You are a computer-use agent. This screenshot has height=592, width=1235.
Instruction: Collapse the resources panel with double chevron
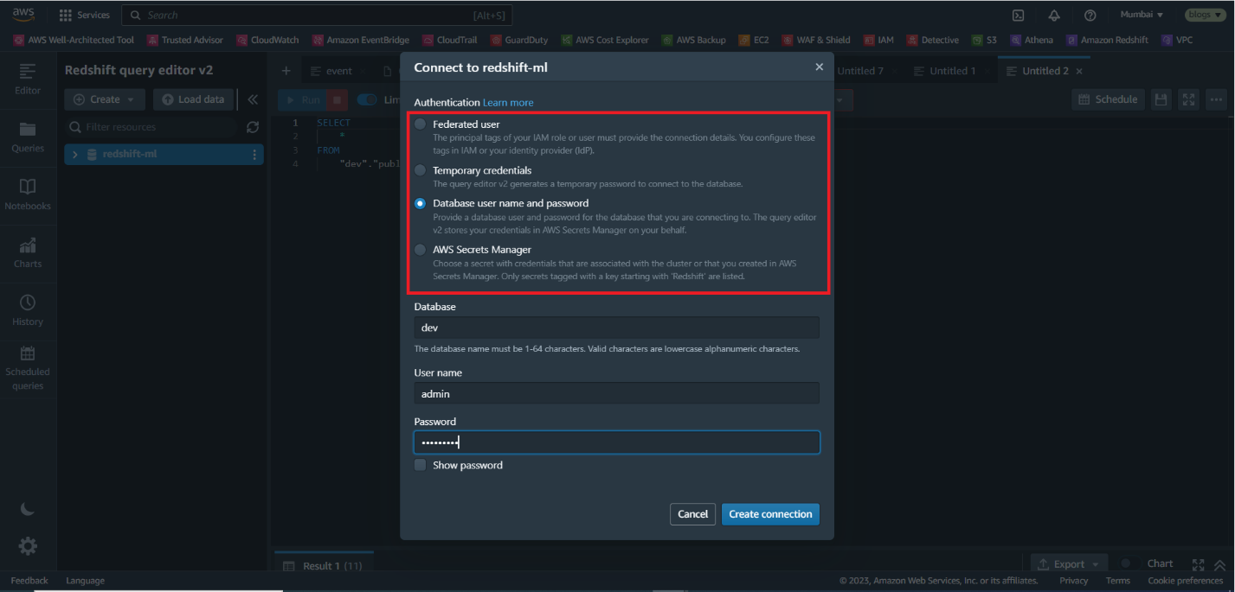pyautogui.click(x=253, y=99)
